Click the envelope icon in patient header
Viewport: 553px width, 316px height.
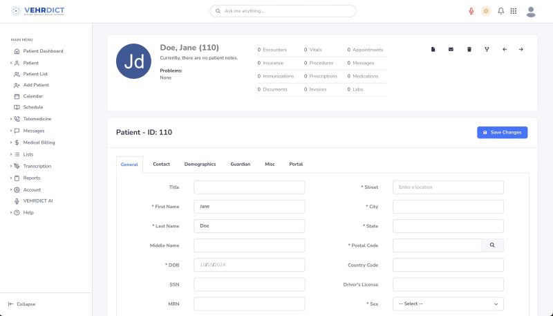[x=451, y=49]
